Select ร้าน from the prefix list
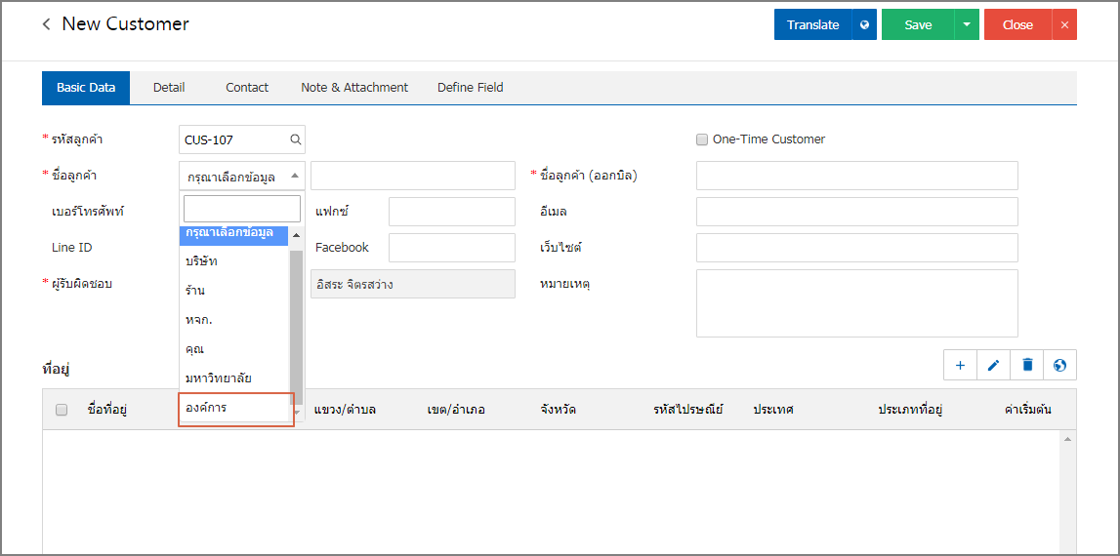 [233, 291]
